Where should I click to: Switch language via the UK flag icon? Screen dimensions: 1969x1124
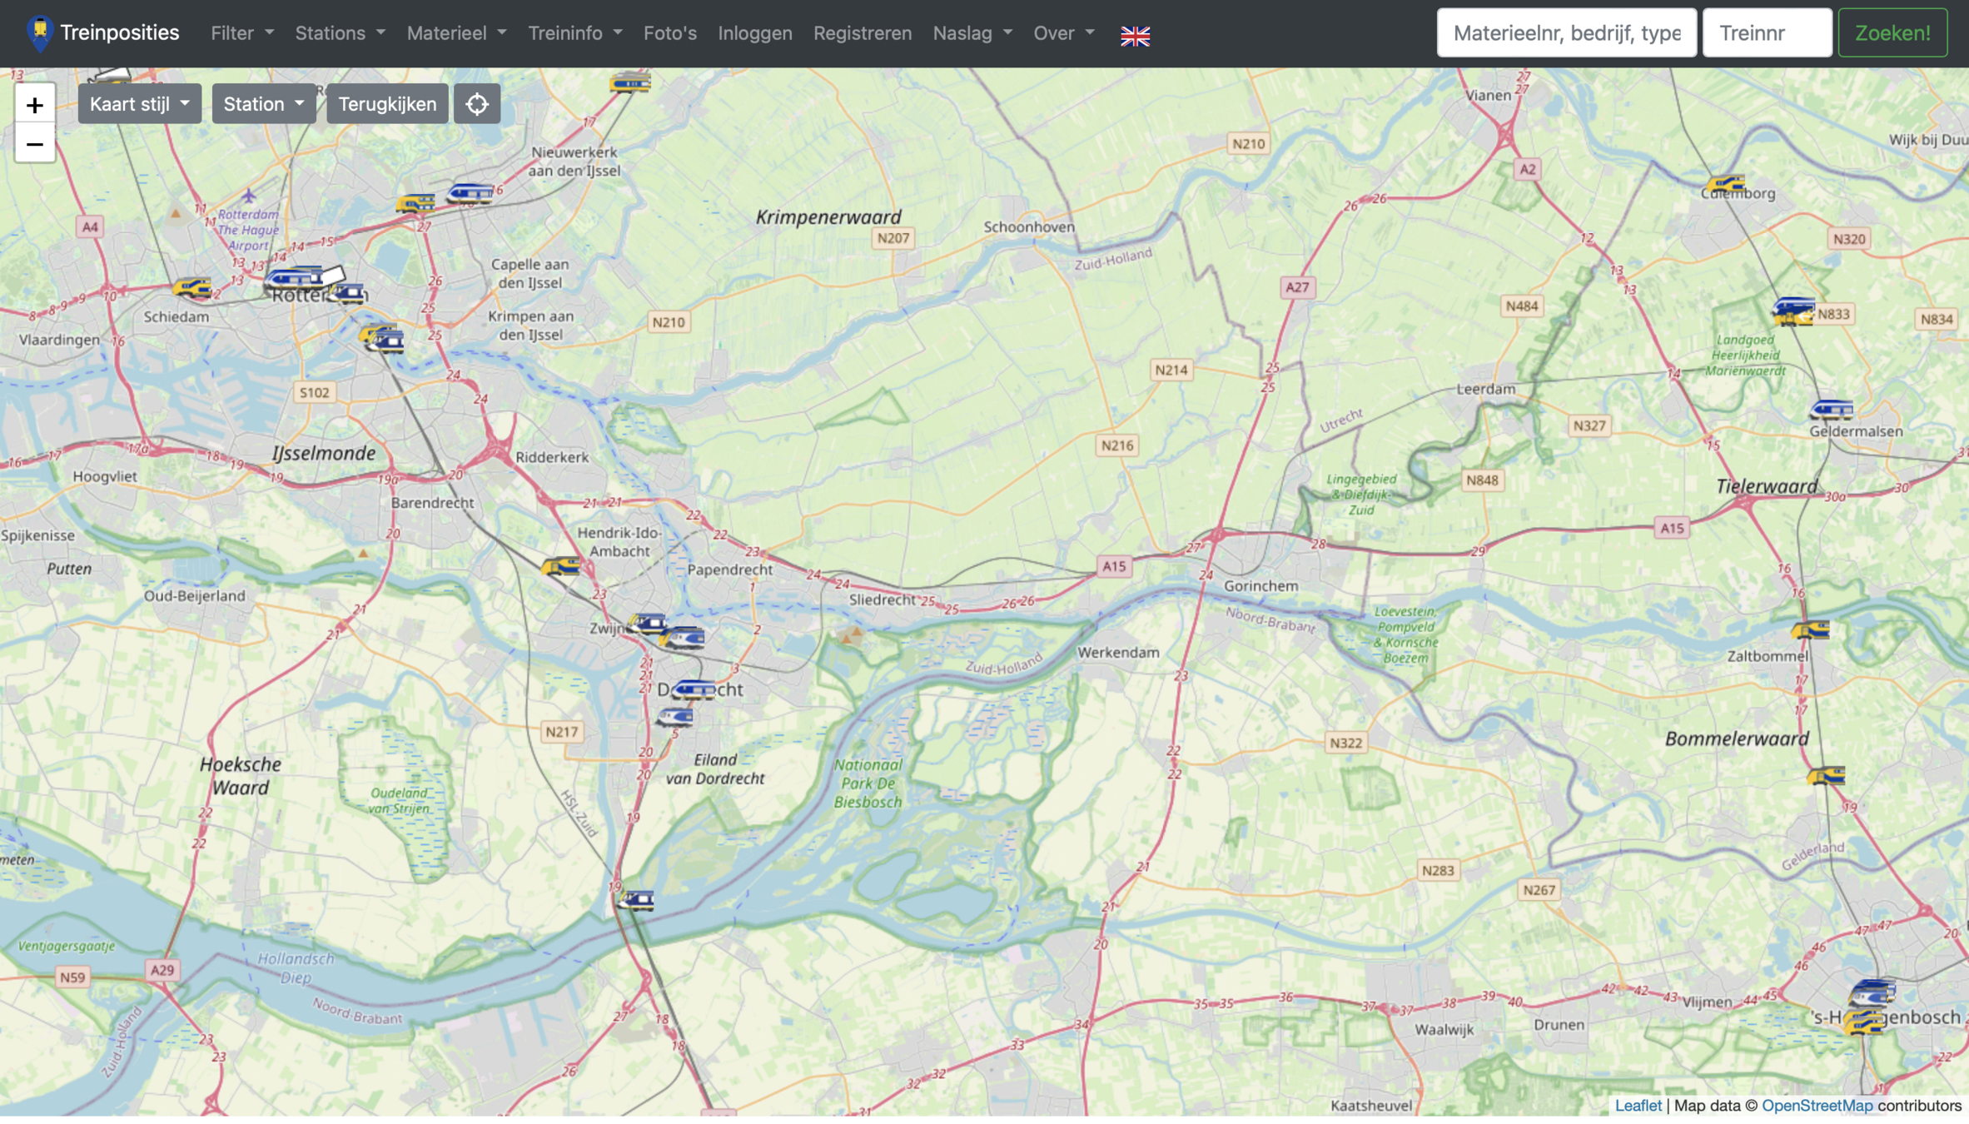[1135, 35]
